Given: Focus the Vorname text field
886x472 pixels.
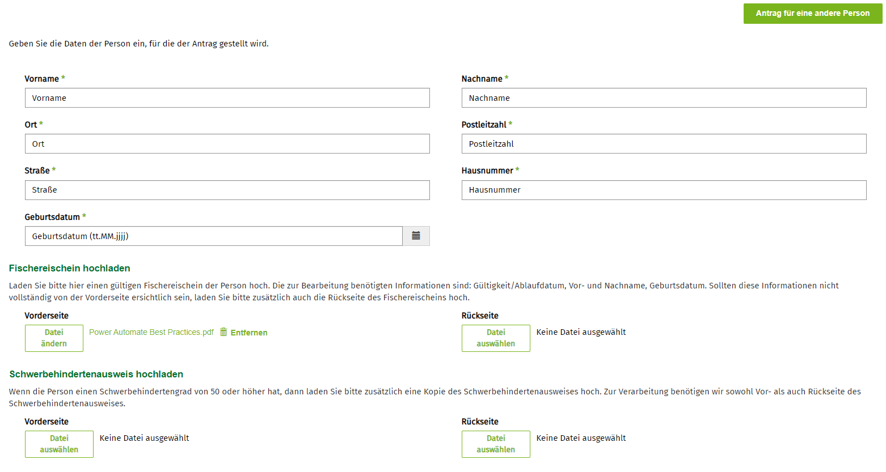Looking at the screenshot, I should click(x=227, y=98).
